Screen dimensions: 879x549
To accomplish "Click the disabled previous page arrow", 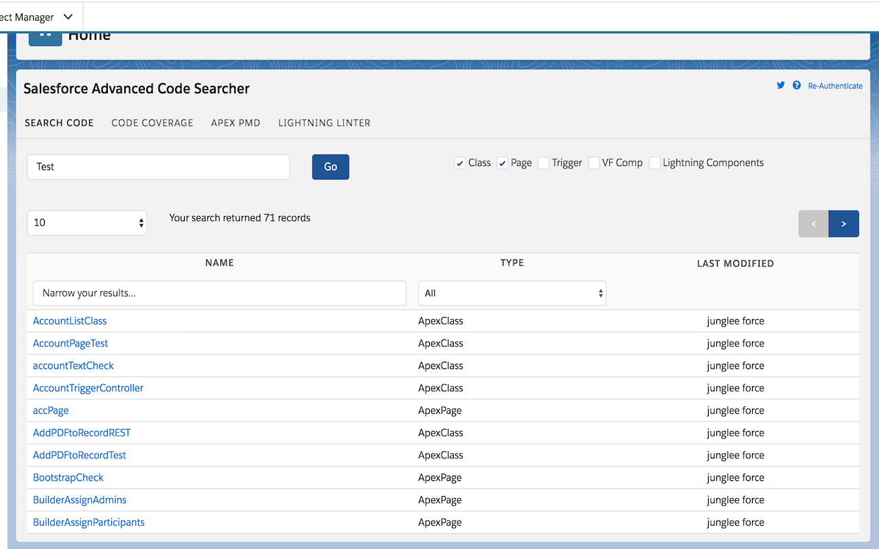I will point(813,223).
